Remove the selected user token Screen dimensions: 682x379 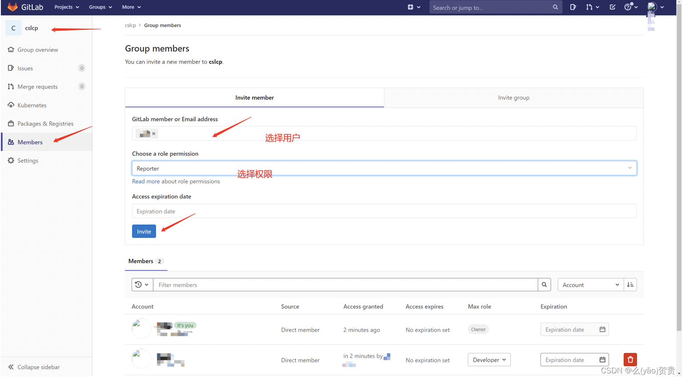tap(154, 134)
